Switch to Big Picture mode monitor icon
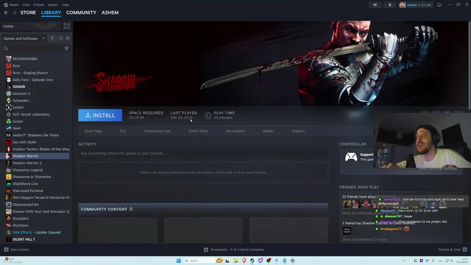The width and height of the screenshot is (471, 265). (x=439, y=5)
